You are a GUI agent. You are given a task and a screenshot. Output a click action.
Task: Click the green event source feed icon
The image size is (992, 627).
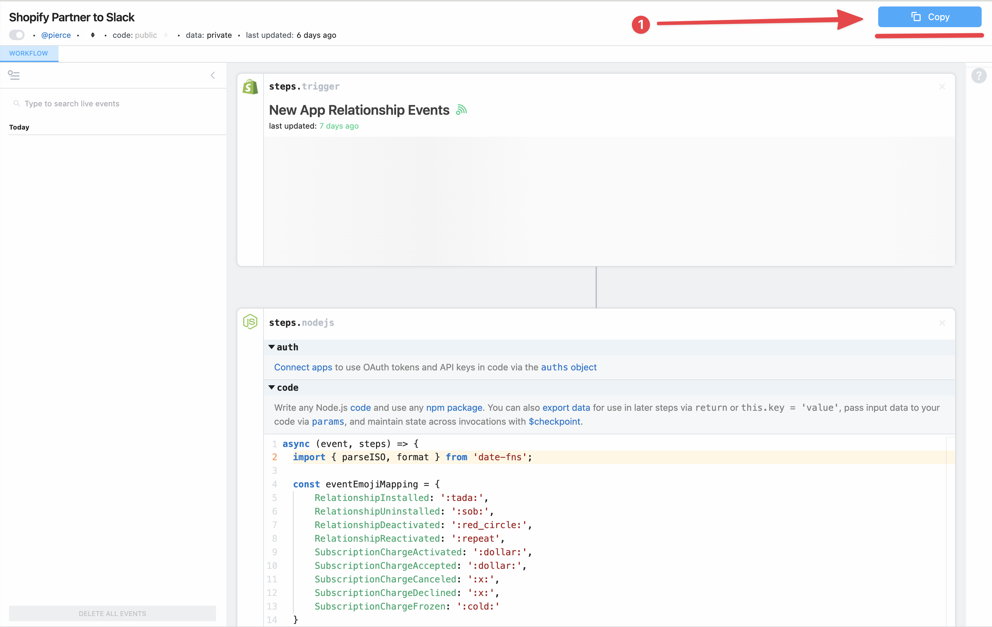pyautogui.click(x=461, y=110)
